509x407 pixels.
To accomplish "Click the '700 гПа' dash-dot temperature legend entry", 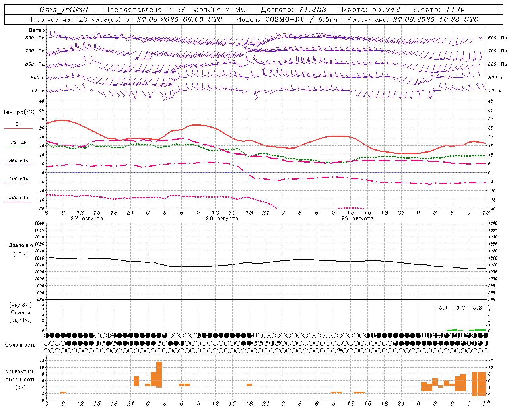I will click(19, 179).
